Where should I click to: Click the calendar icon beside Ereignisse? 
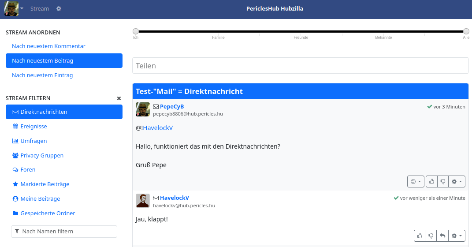(15, 126)
